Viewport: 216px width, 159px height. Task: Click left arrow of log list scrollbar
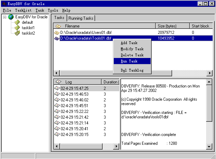click(57, 146)
